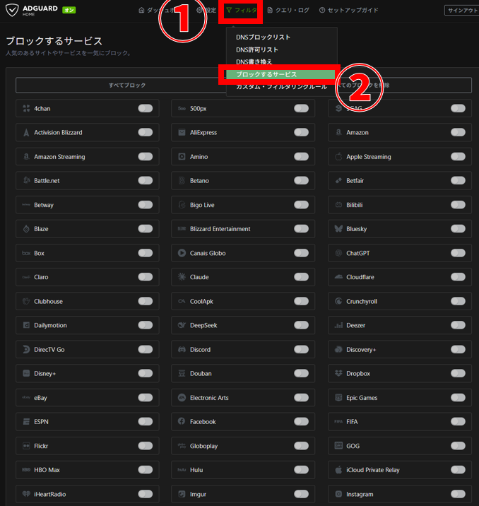
Task: Toggle the HBO Max block switch
Action: pyautogui.click(x=145, y=469)
